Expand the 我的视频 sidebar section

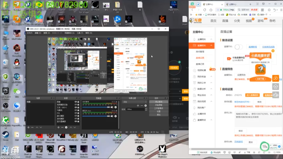[211, 101]
